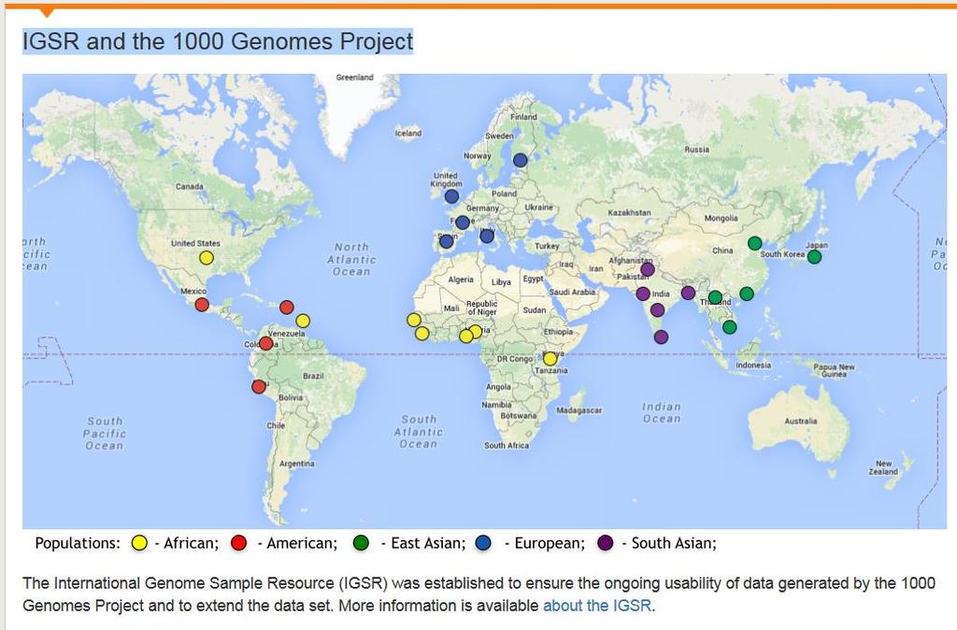
Task: Click the 'South Africa' map label
Action: point(507,446)
